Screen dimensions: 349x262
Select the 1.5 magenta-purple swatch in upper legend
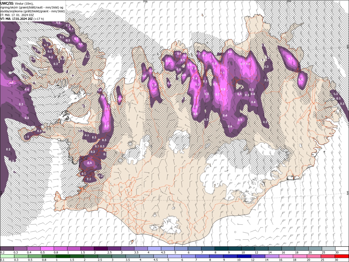(87, 249)
